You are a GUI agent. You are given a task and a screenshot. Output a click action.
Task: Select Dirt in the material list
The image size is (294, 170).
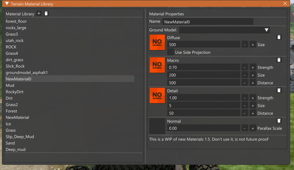[69, 98]
